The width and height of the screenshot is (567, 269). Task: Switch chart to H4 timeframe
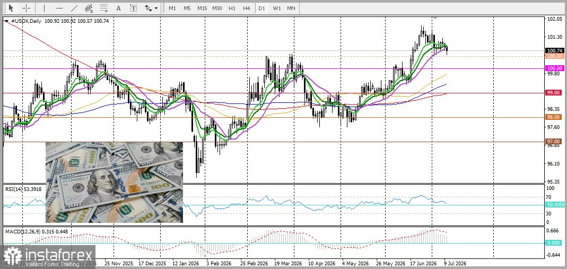[x=247, y=8]
